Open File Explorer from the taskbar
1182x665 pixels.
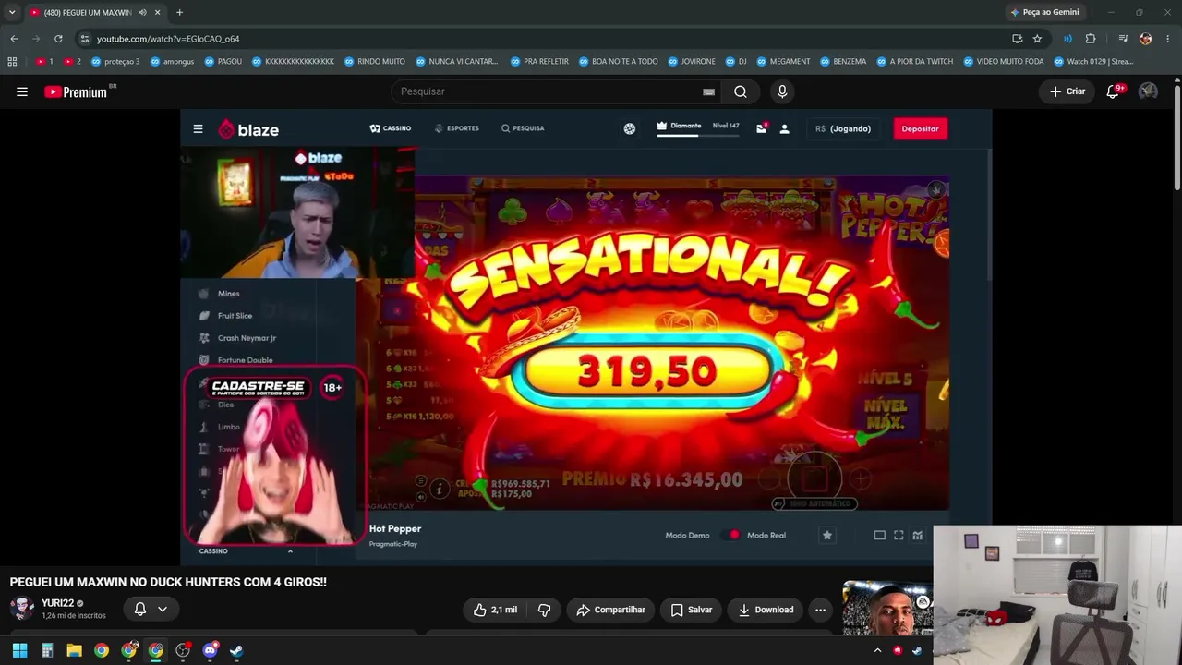[x=74, y=650]
